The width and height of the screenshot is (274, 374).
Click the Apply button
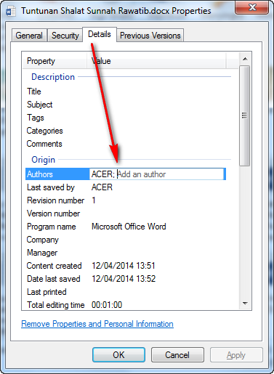click(236, 355)
